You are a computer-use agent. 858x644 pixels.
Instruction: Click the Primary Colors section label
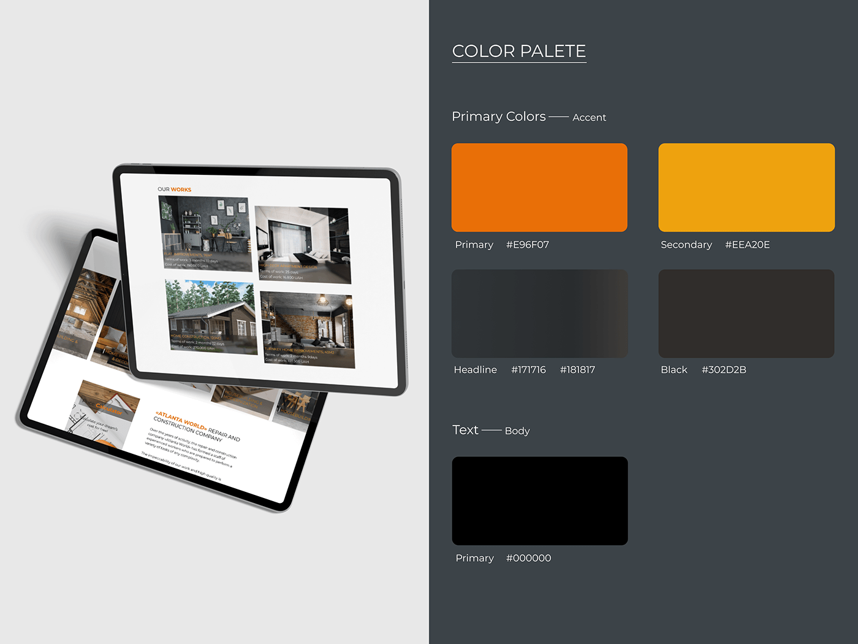499,117
